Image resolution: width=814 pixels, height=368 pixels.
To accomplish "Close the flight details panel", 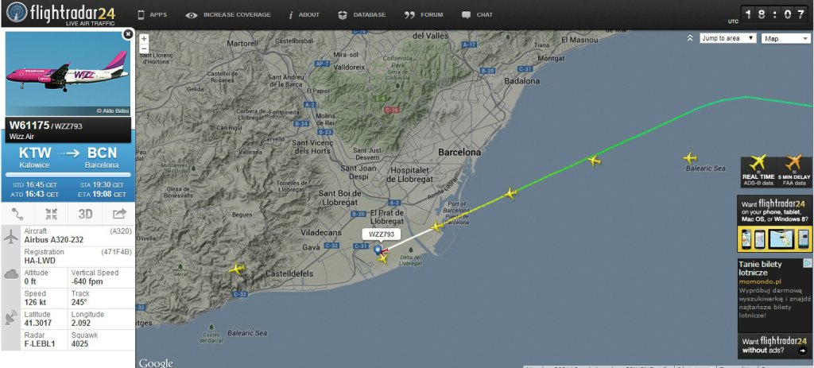I will [x=128, y=34].
